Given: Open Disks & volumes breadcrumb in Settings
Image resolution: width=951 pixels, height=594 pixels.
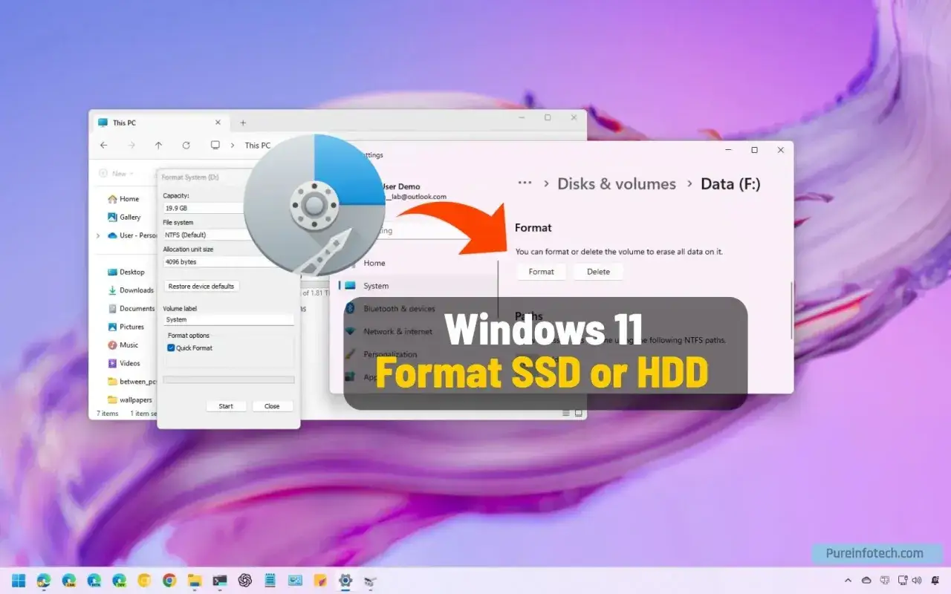Looking at the screenshot, I should [617, 184].
